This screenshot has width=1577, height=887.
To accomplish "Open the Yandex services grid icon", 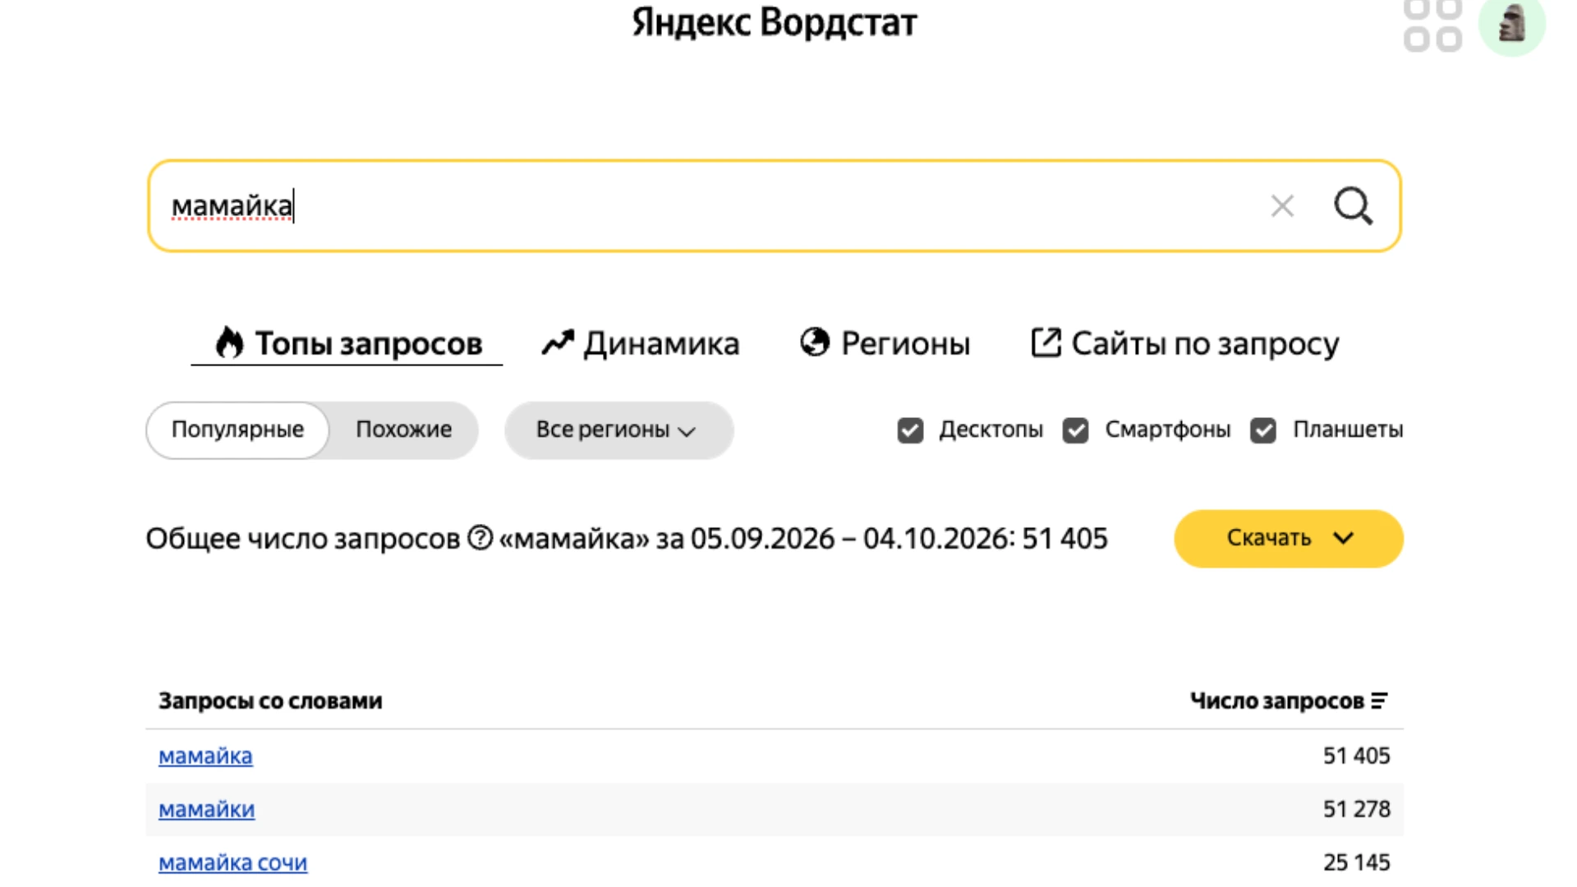I will click(1432, 25).
